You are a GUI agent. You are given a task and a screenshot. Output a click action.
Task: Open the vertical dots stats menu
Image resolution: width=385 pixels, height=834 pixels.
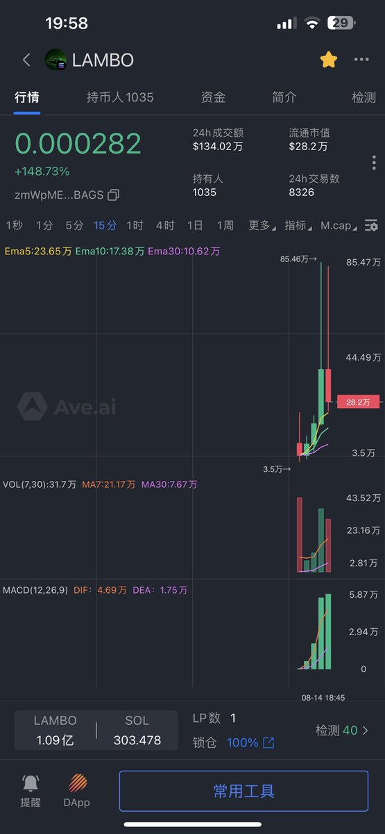(374, 163)
